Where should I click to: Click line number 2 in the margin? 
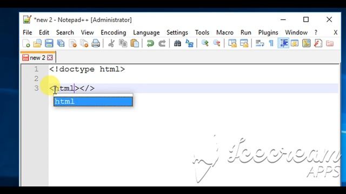[x=36, y=79]
